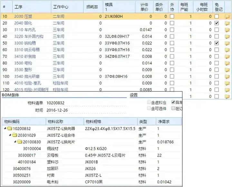Click piece price cell 0.0147
This screenshot has width=232, height=187.
tap(146, 30)
